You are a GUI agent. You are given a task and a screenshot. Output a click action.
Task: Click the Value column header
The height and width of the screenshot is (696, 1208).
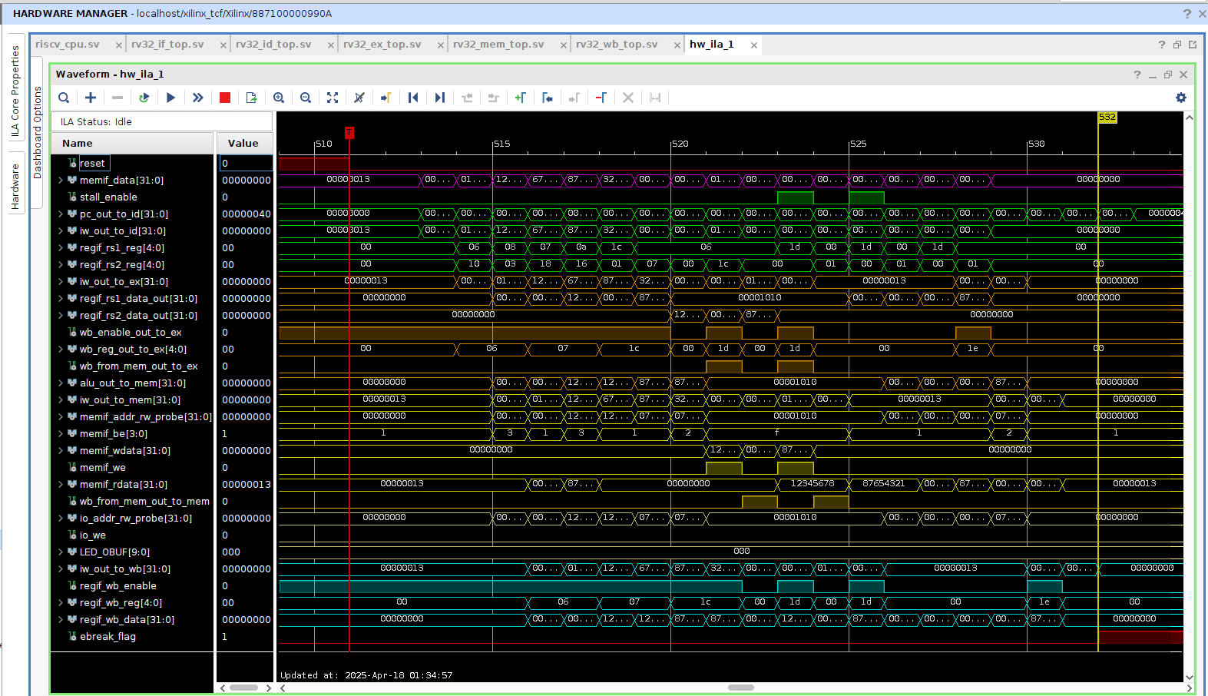pos(244,144)
